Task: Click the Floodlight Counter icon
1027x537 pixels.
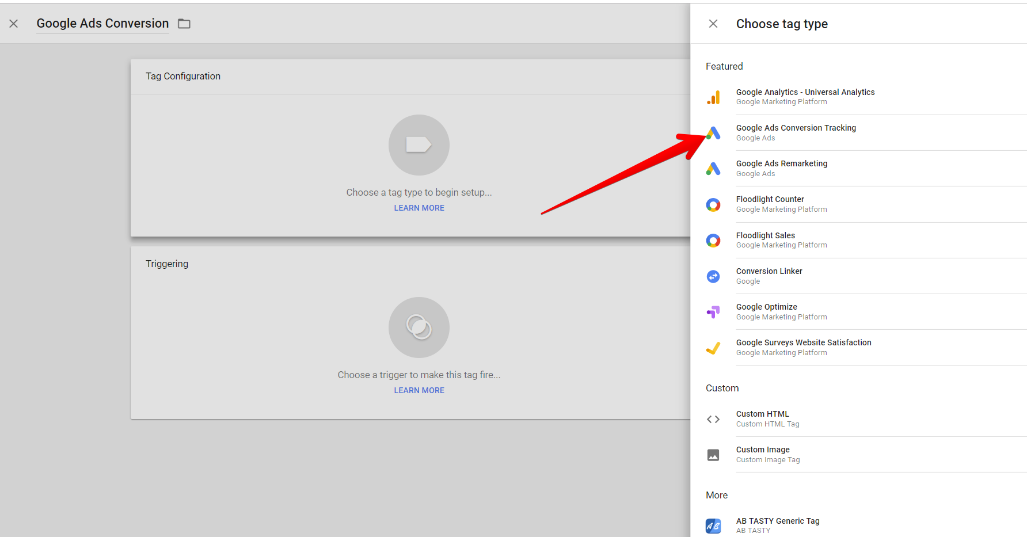Action: point(713,205)
